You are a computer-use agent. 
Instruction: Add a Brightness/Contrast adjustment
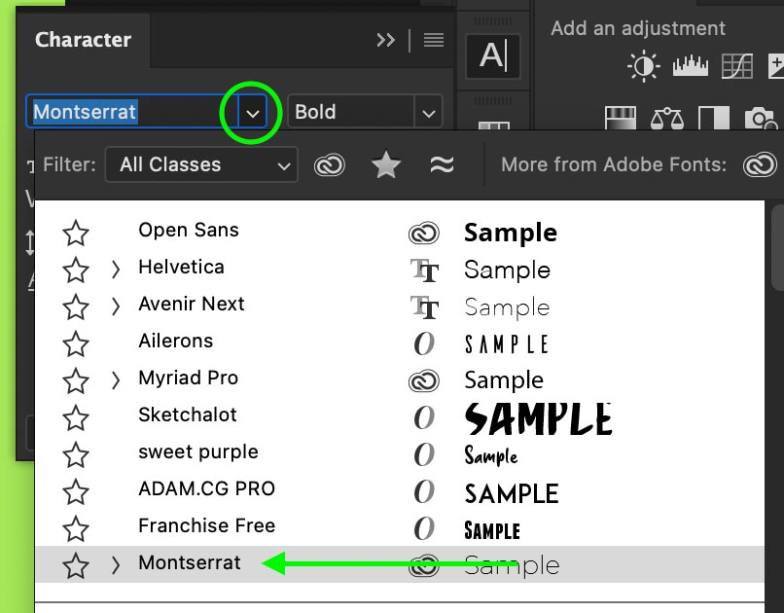coord(641,65)
